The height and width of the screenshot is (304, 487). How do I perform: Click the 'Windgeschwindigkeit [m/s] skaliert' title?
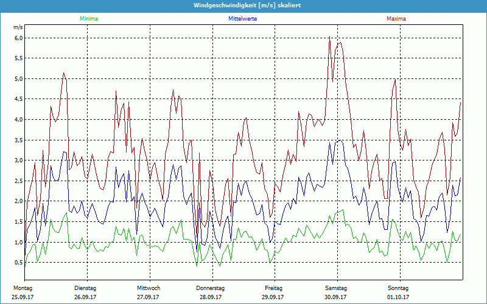point(247,5)
